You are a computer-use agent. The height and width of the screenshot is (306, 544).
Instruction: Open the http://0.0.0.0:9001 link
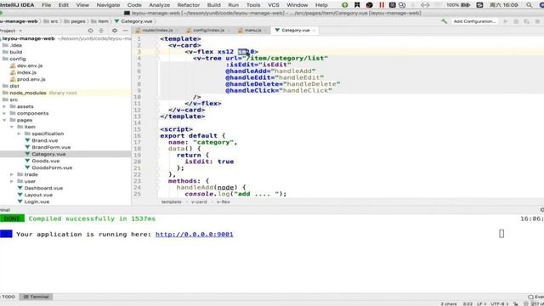(x=195, y=235)
